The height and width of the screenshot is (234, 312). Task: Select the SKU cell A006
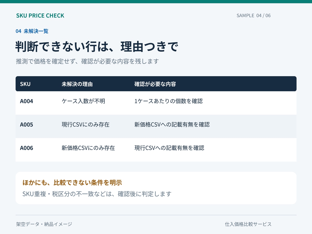coord(27,148)
